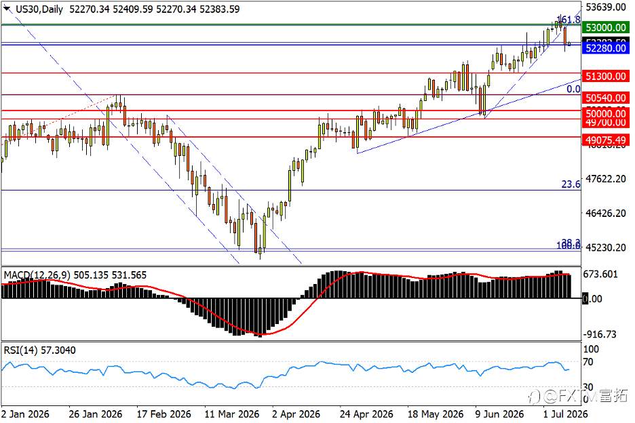Select the 23.6 Fibonacci level label
Screen dimensions: 635x423
(x=571, y=184)
